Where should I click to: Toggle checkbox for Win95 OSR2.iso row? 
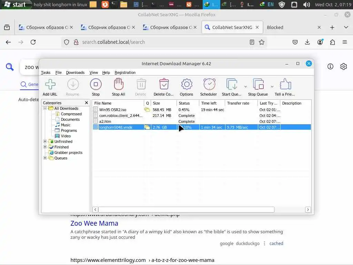pos(95,109)
